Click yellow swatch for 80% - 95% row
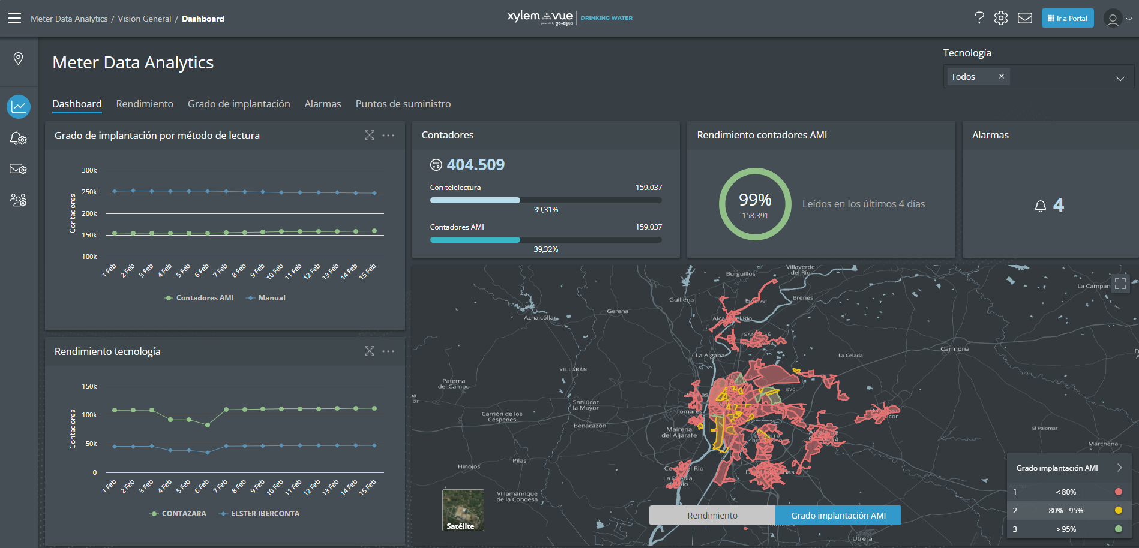This screenshot has width=1139, height=548. pos(1119,510)
